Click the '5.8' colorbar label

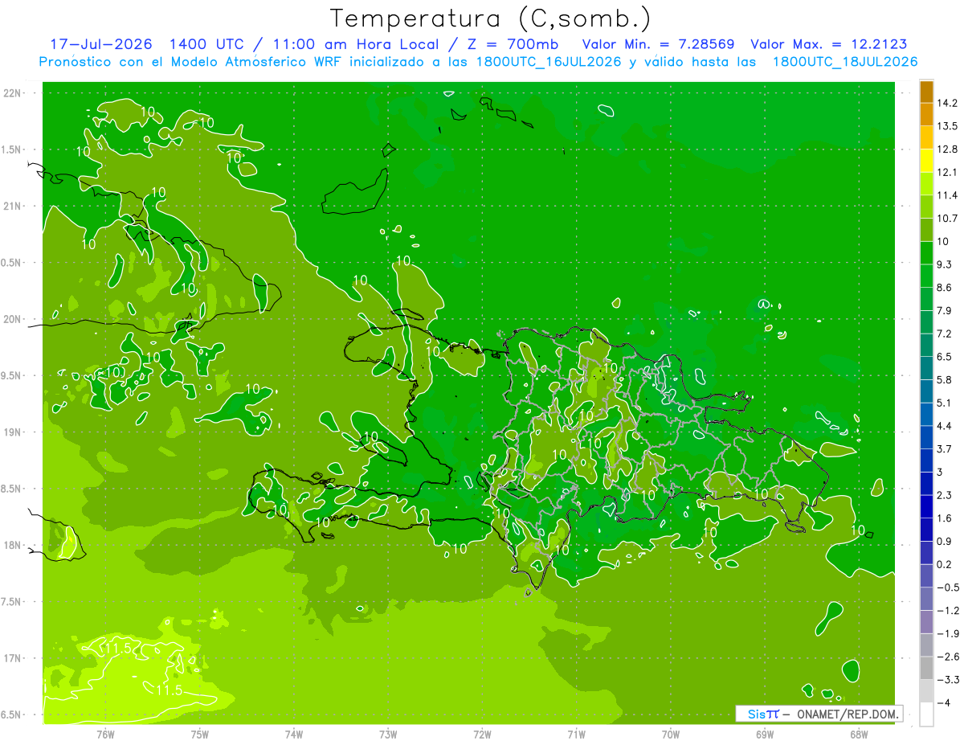[x=946, y=380]
